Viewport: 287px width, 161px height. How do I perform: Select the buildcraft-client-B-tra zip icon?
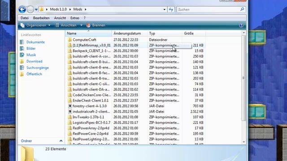click(70, 78)
